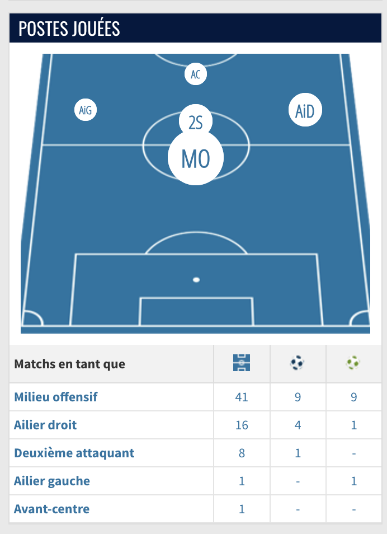Click the AC centre-forward marker

coord(196,74)
